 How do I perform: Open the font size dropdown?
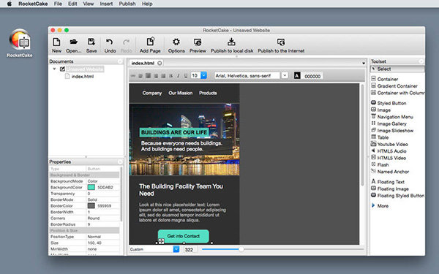pyautogui.click(x=204, y=75)
